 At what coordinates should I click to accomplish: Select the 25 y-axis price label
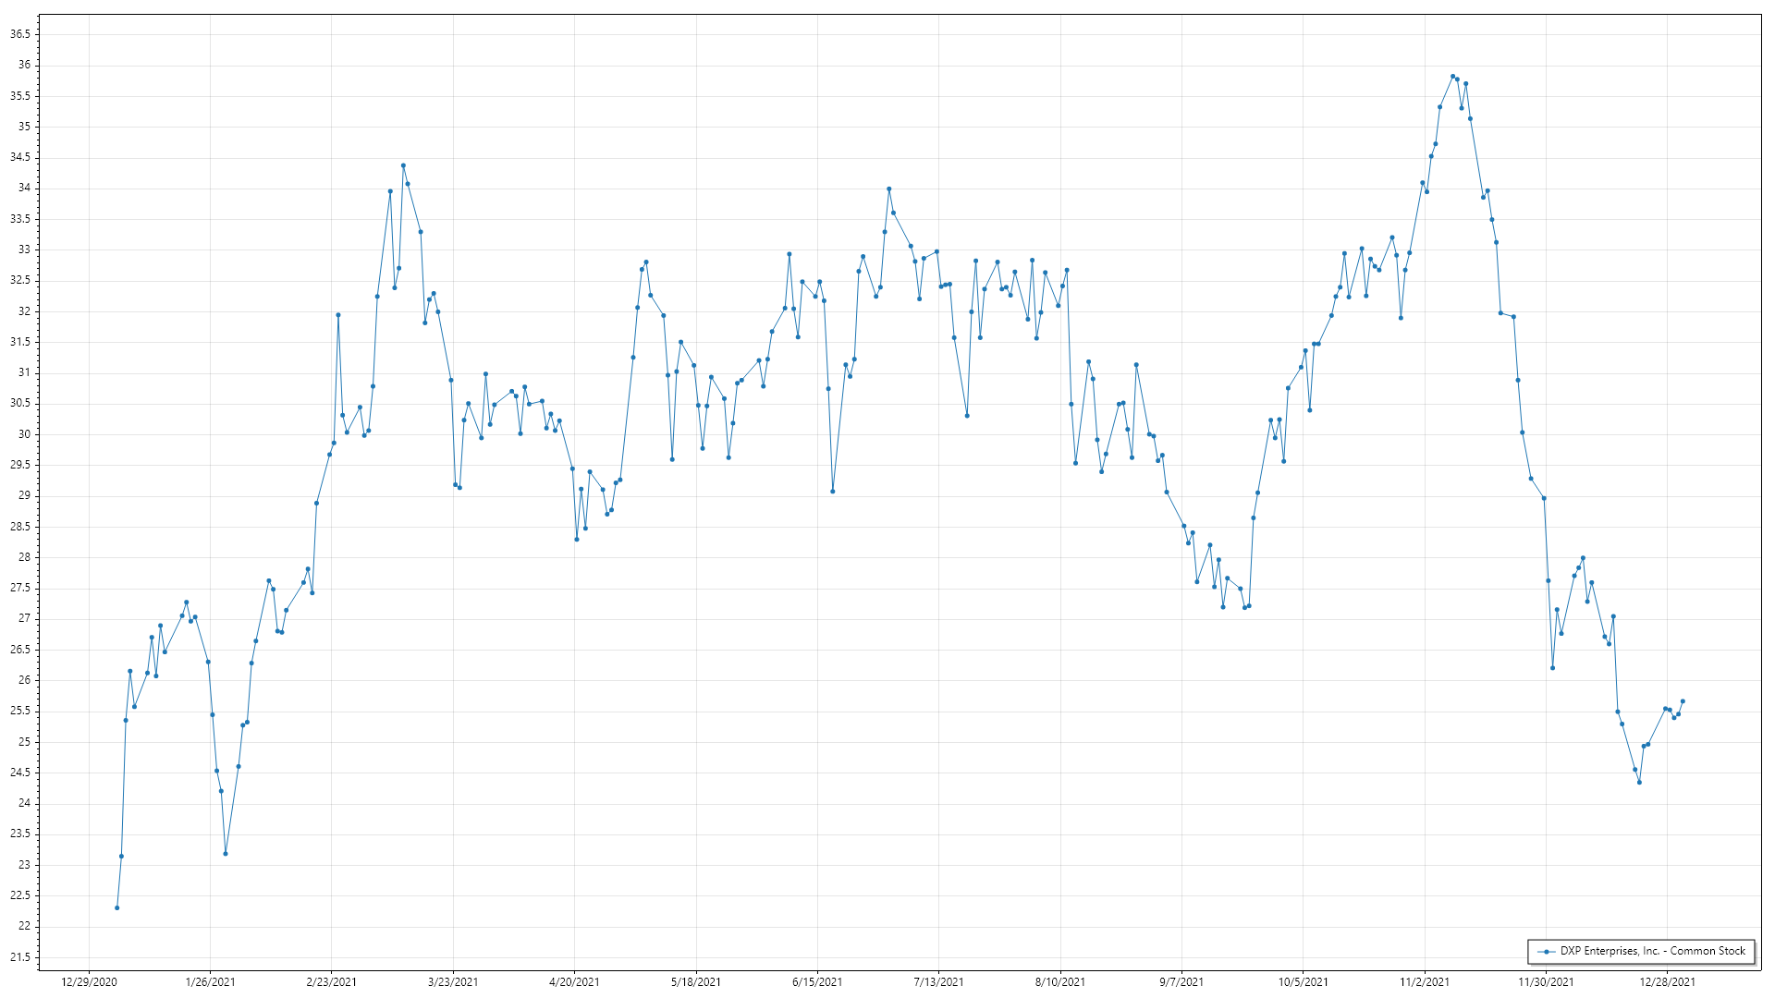tap(24, 742)
